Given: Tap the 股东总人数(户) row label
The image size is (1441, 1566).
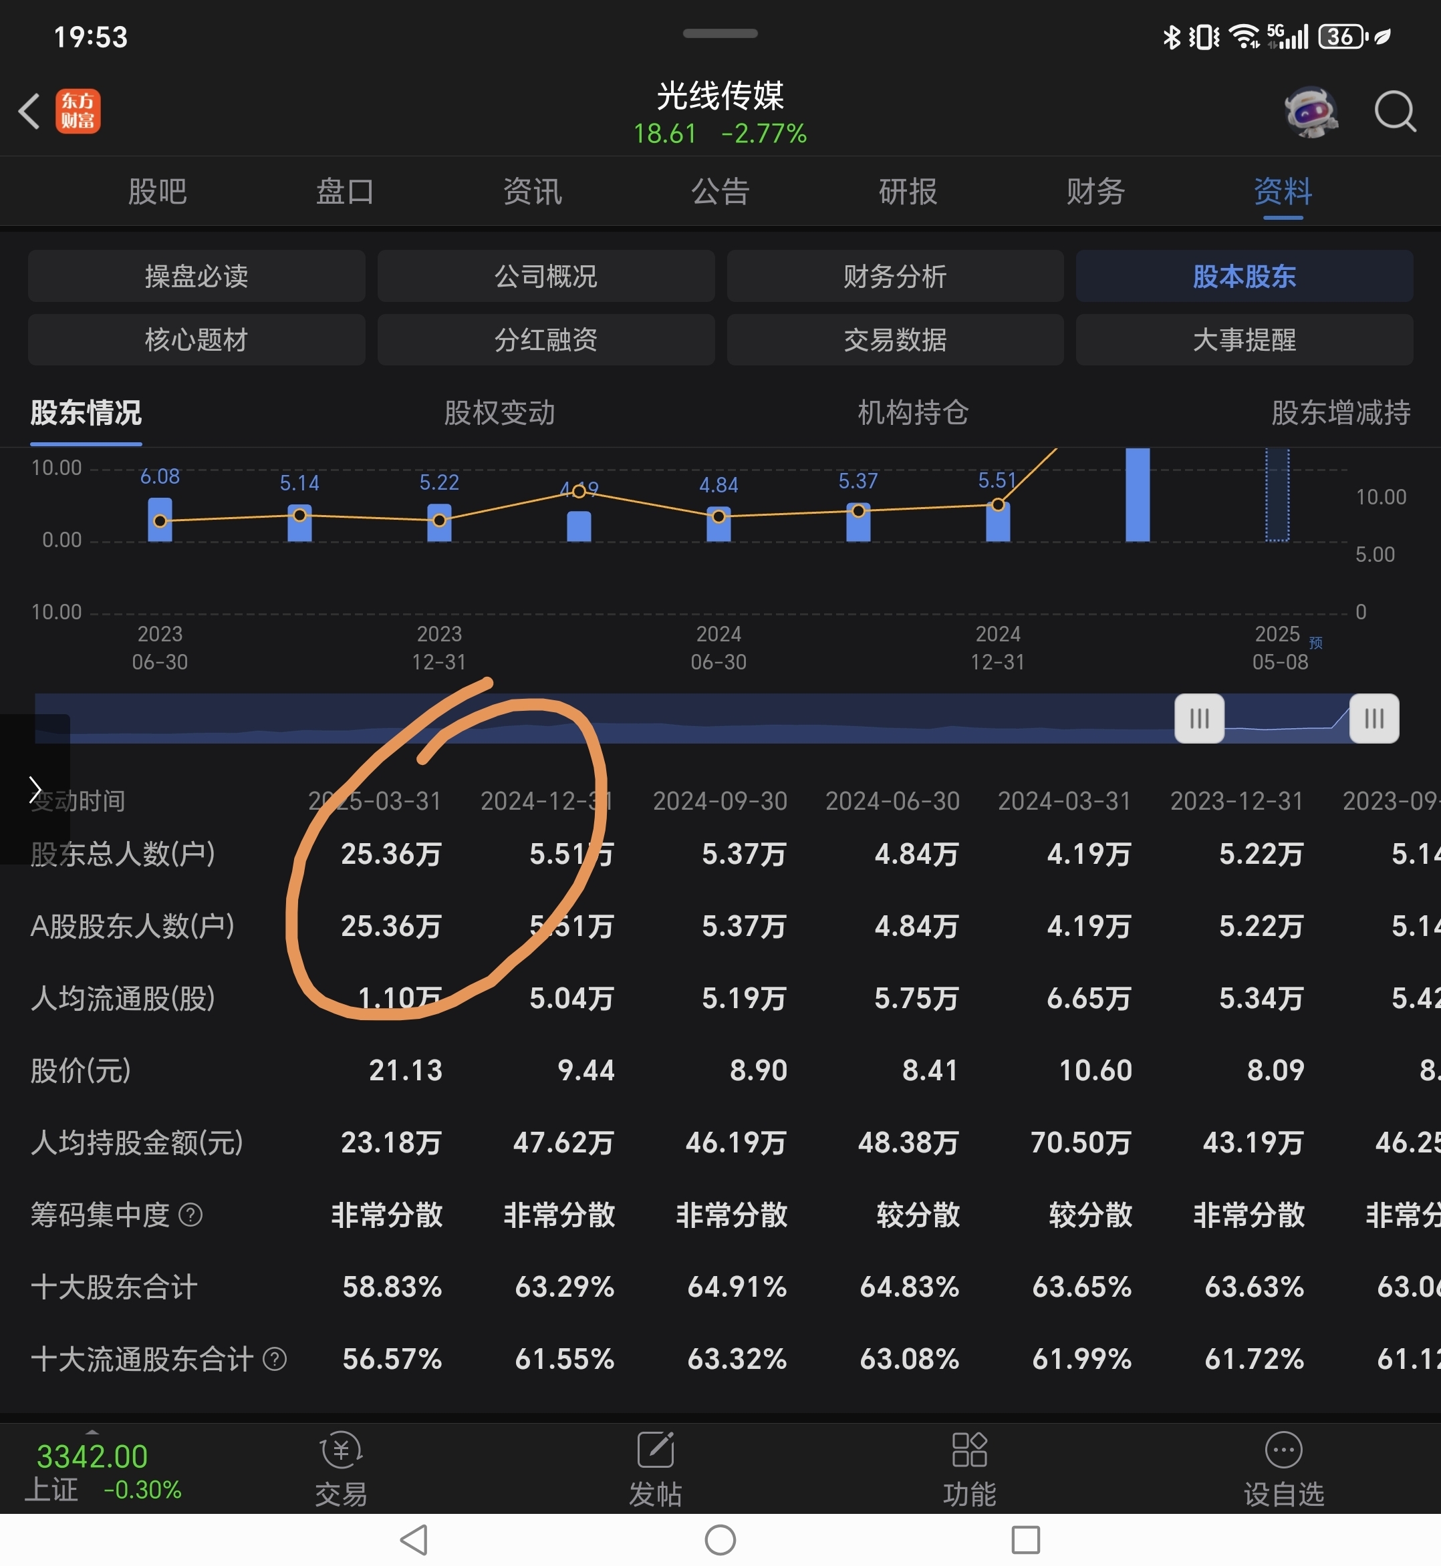Looking at the screenshot, I should [x=122, y=854].
